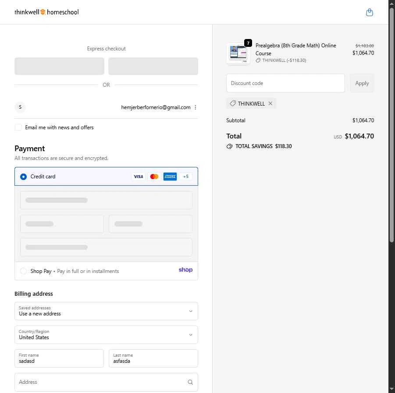Click the Express checkout label
The image size is (395, 393).
click(x=106, y=49)
